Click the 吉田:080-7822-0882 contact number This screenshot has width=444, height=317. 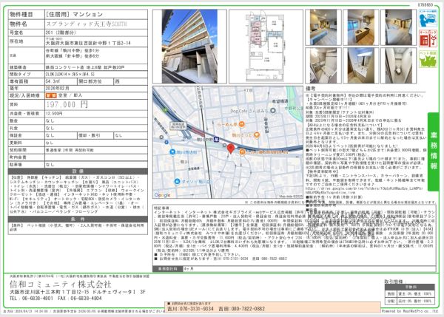tap(241, 309)
